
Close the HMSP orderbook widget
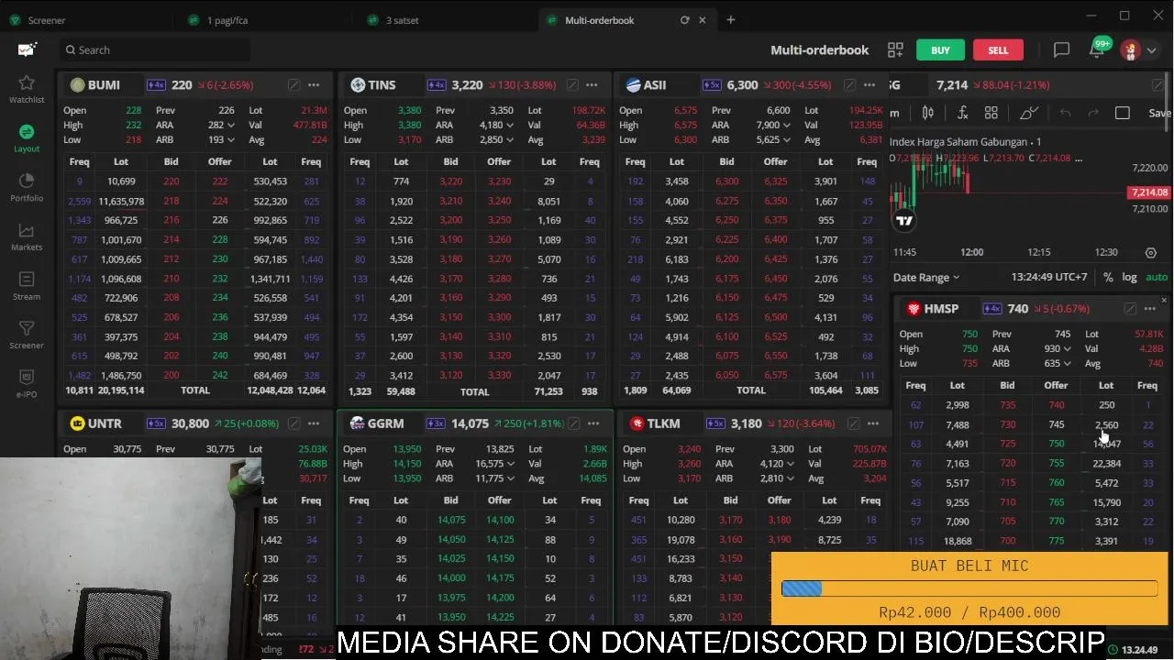[x=1164, y=300]
